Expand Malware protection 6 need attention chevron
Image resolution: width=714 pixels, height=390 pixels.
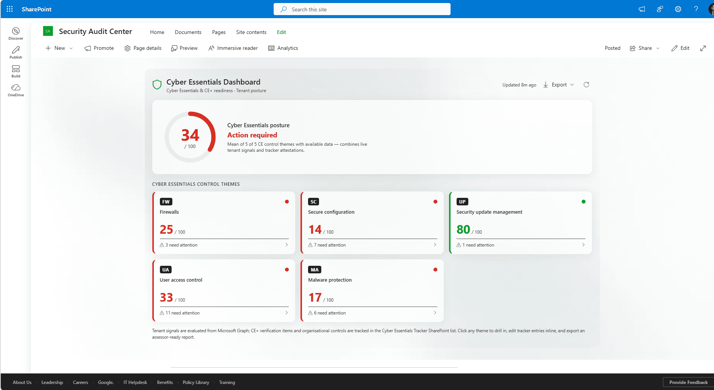pos(435,313)
